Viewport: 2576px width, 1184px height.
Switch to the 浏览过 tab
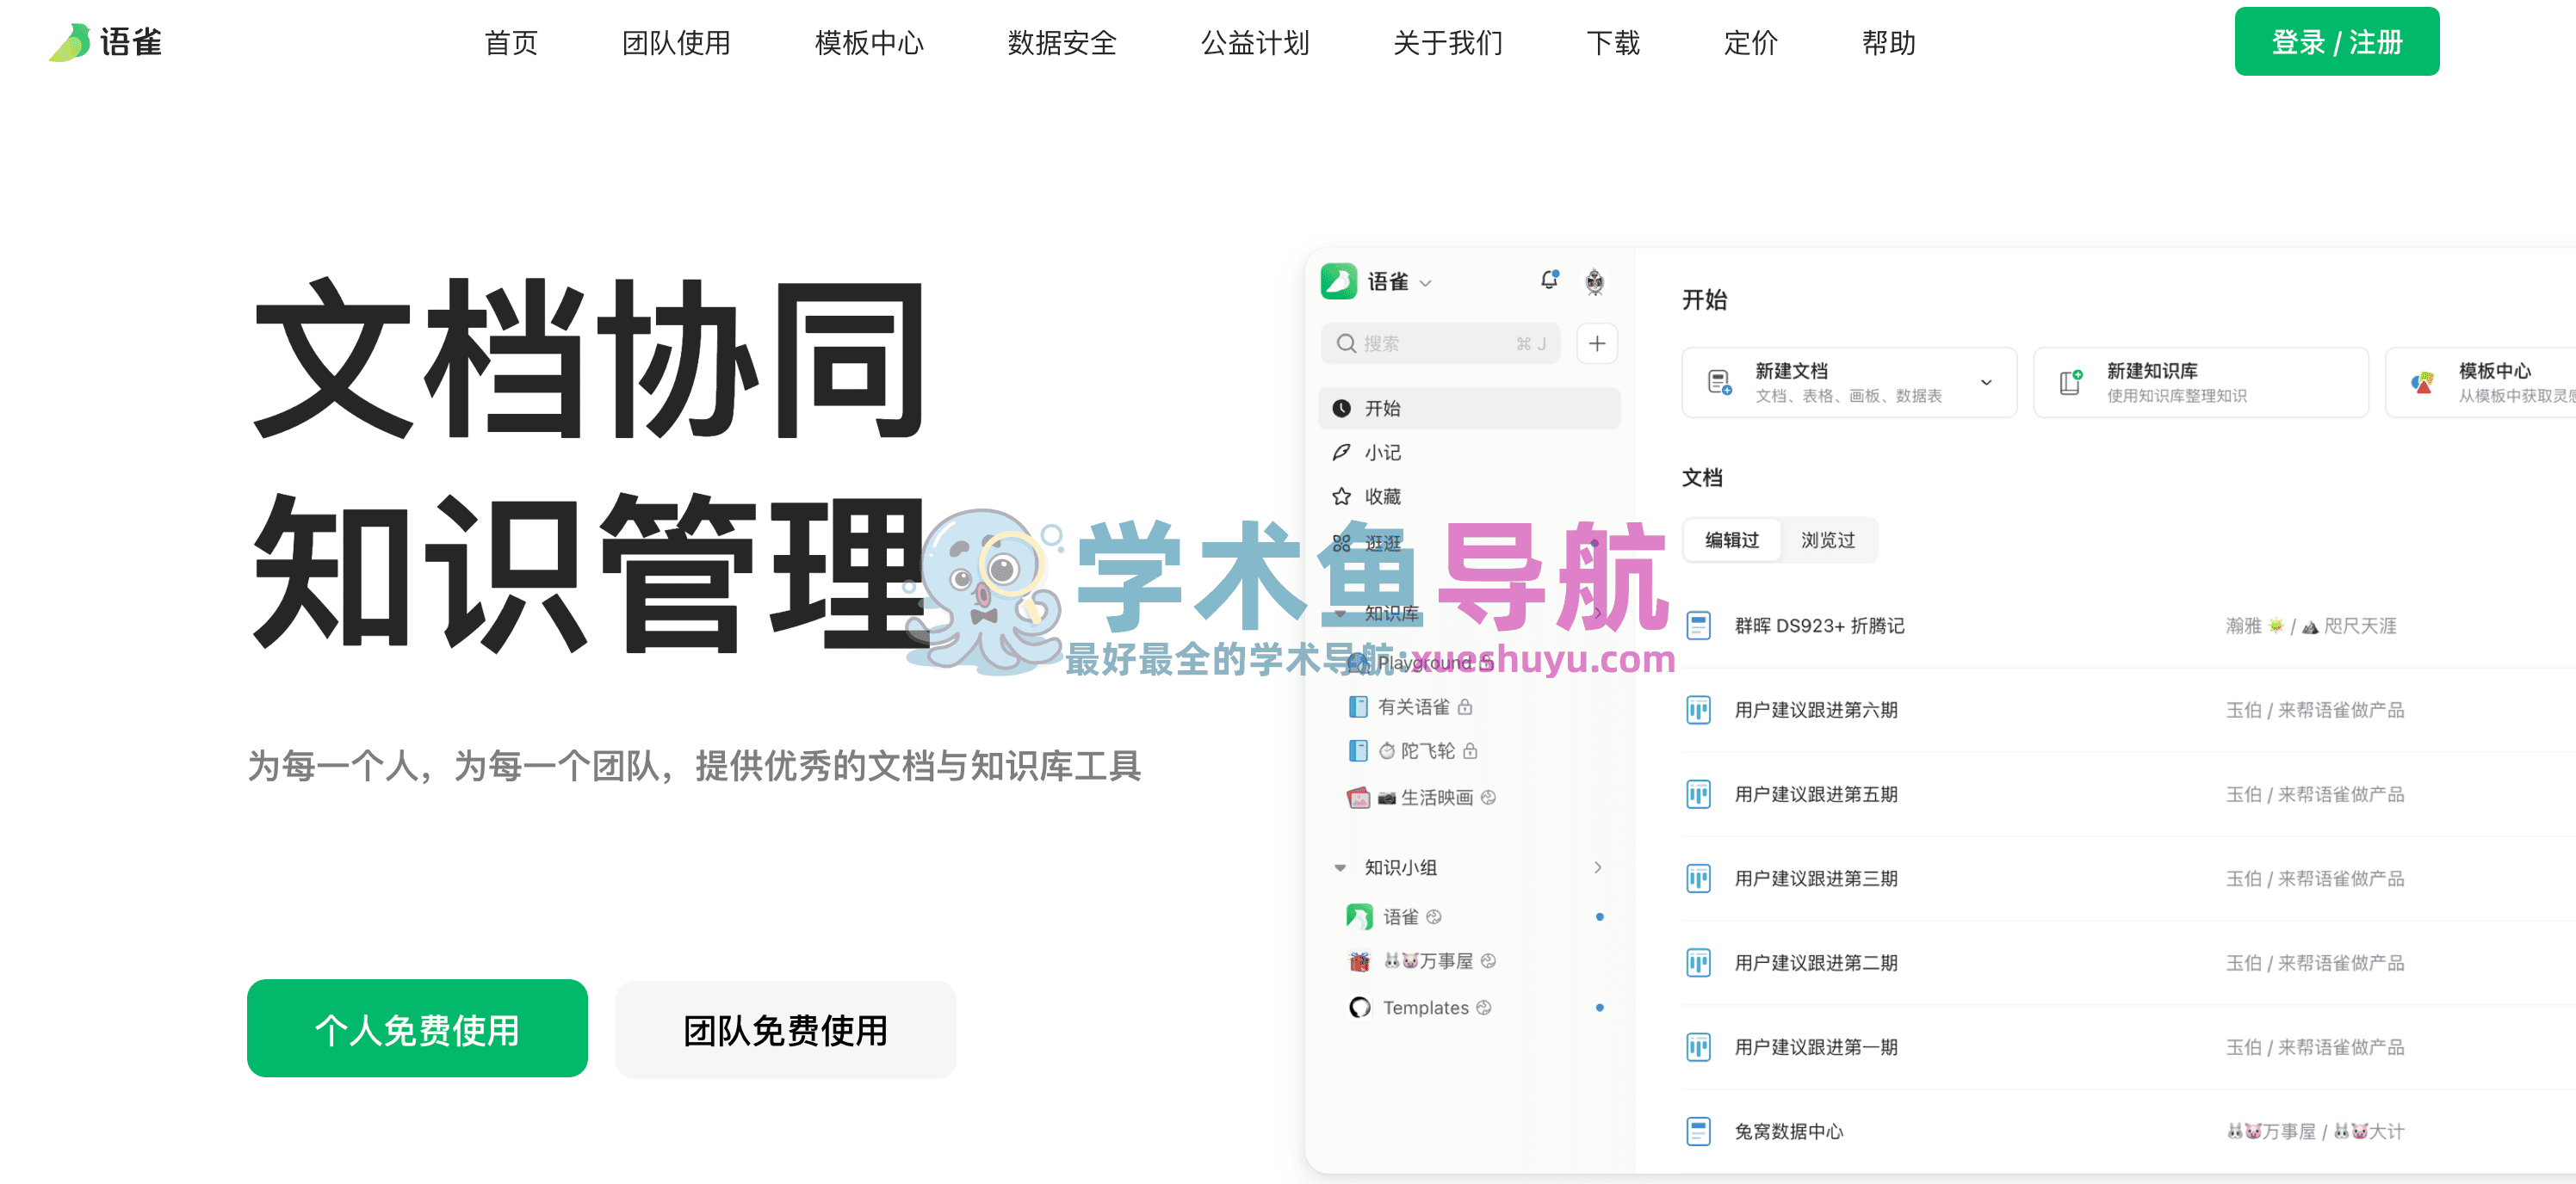pos(1827,540)
